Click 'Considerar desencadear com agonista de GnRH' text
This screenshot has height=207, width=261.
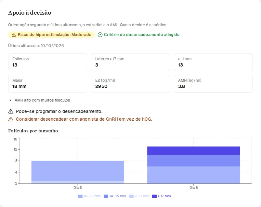[84, 119]
